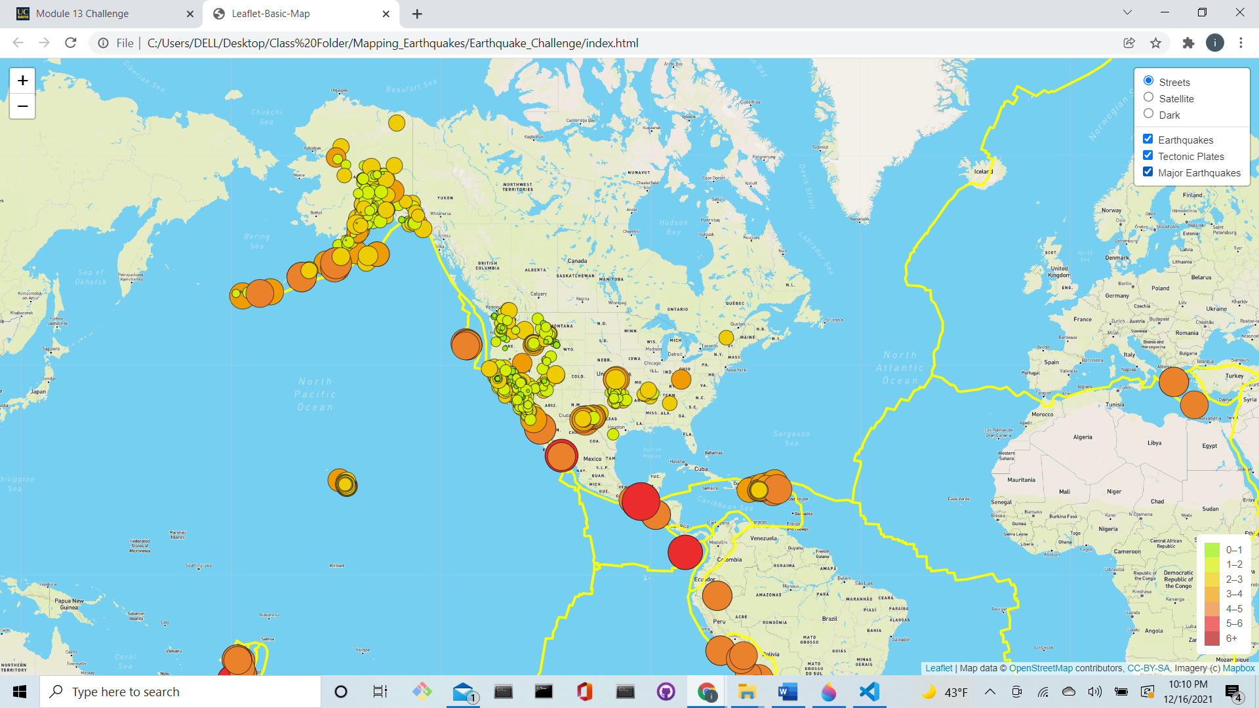Open the tab search chevron
This screenshot has width=1259, height=708.
point(1127,12)
